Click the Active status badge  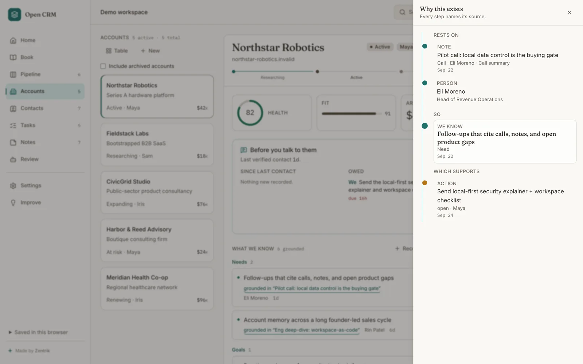pos(380,47)
